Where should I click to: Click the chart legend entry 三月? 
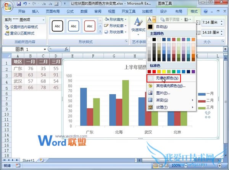coord(206,108)
